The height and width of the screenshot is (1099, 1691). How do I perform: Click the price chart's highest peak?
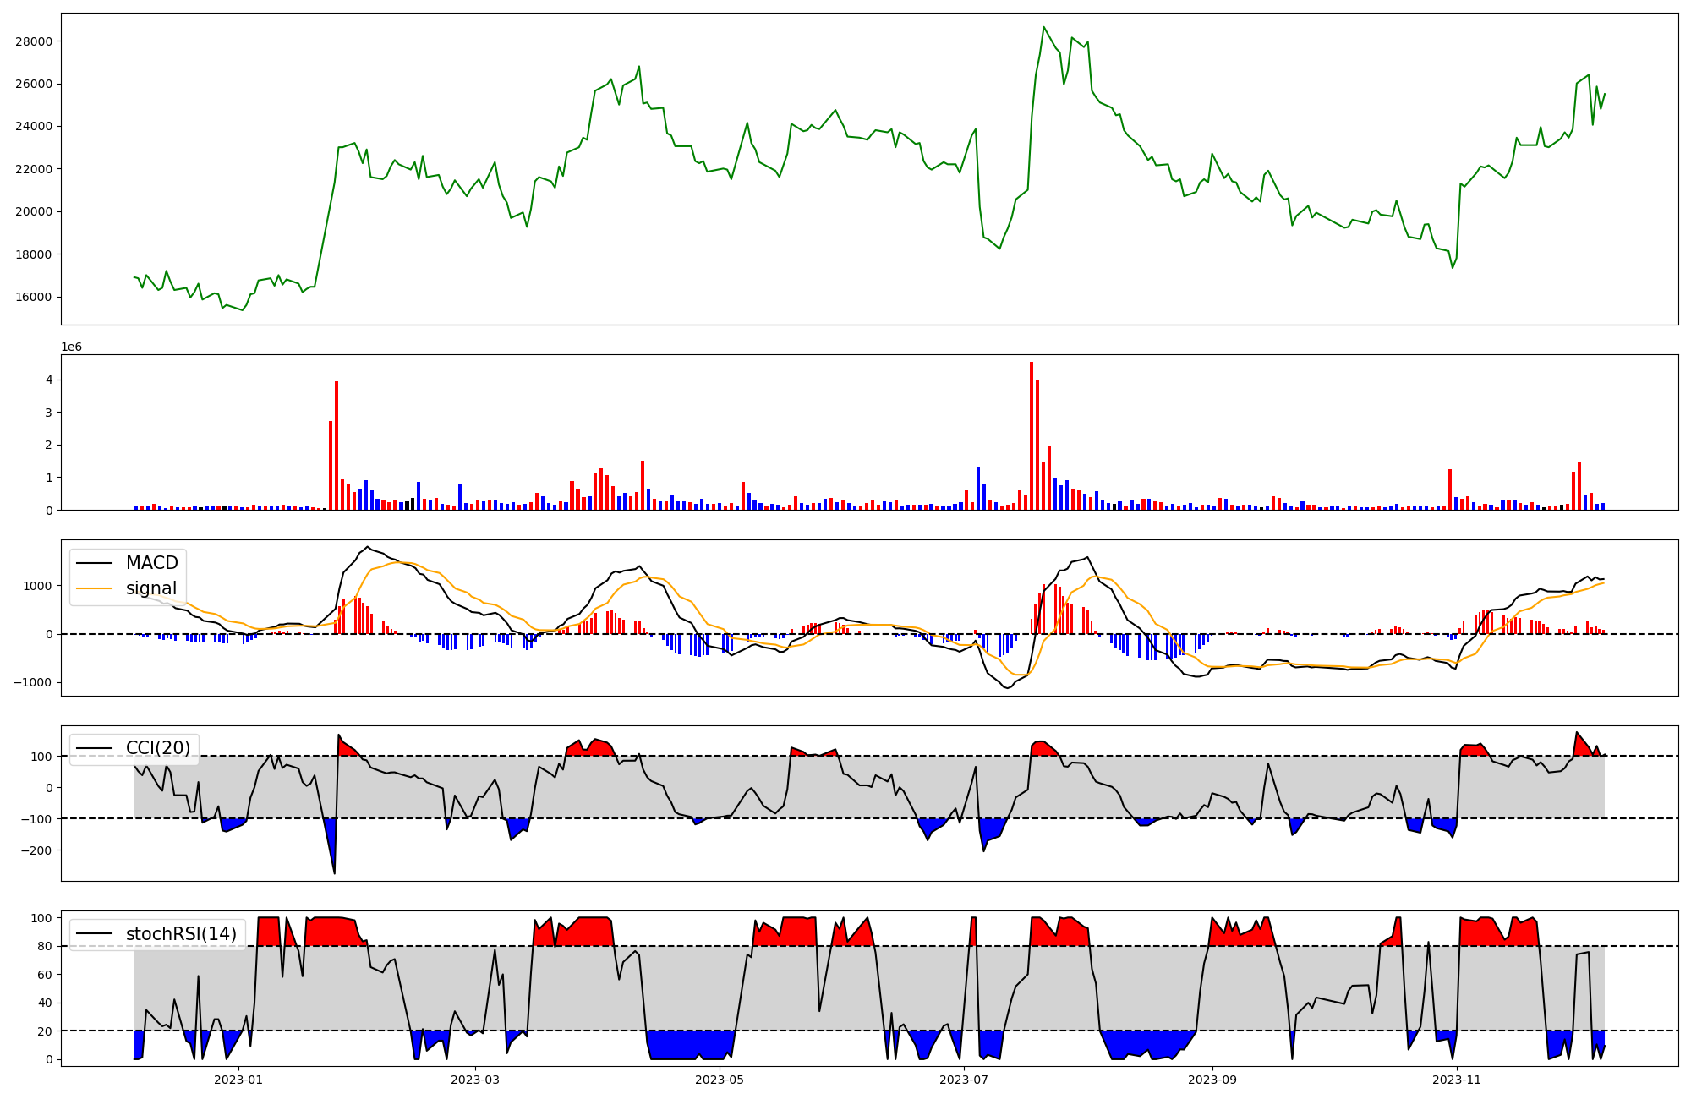coord(1043,27)
